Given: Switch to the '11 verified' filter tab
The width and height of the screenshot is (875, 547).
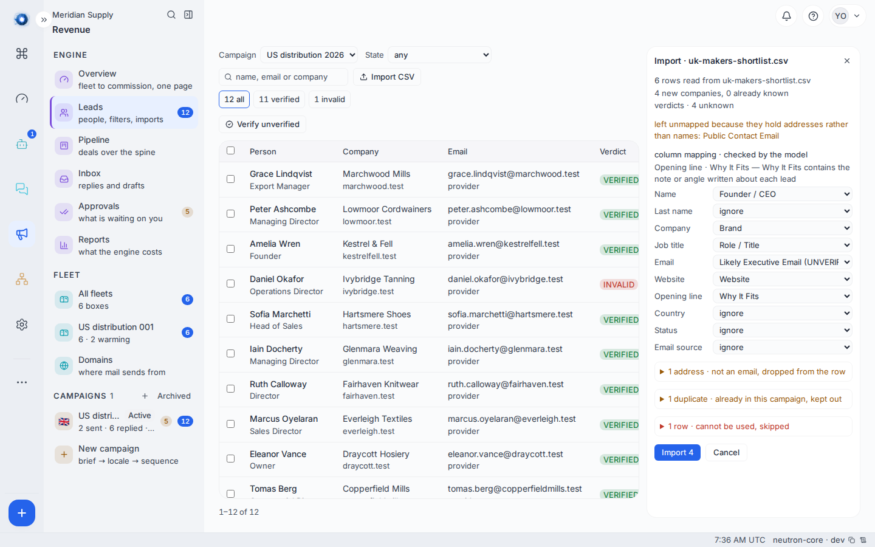Looking at the screenshot, I should [279, 100].
